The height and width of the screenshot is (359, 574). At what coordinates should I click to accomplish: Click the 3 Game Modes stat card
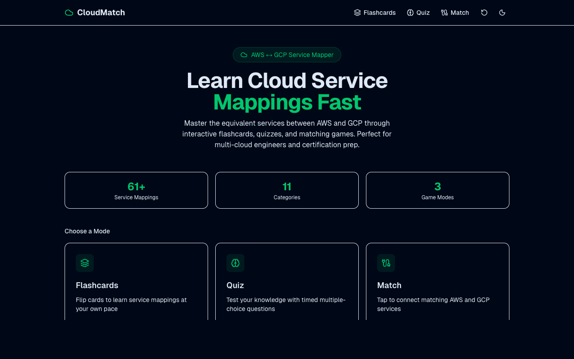click(x=438, y=190)
